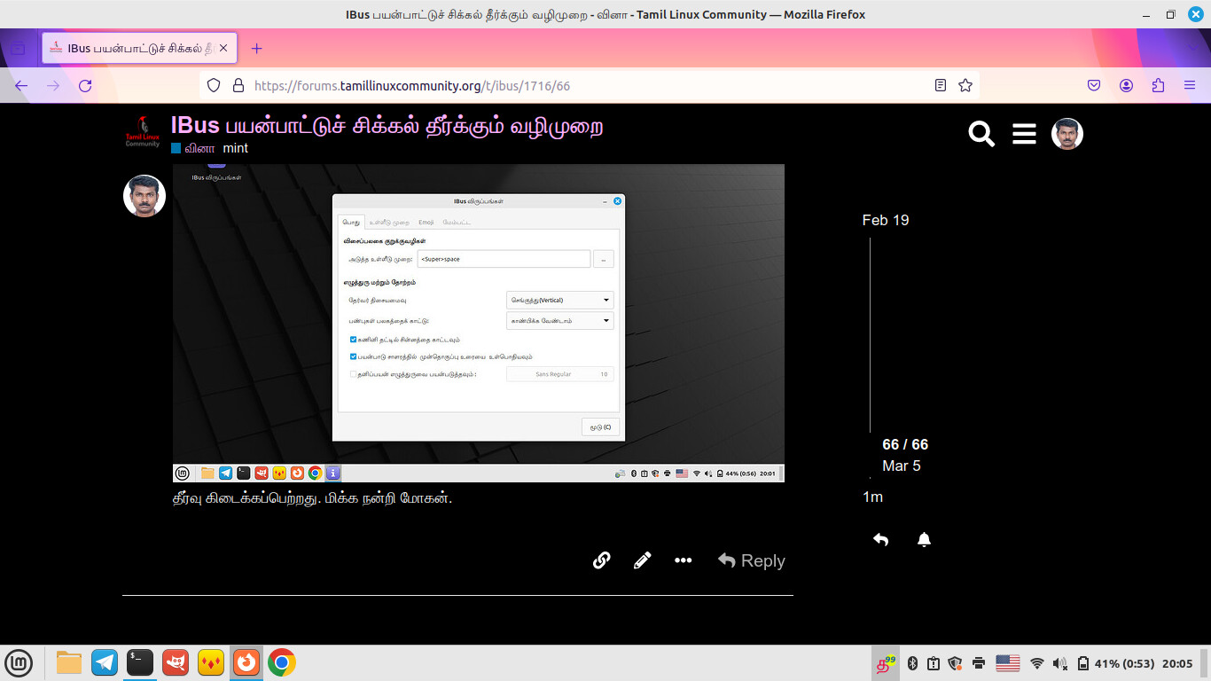Screen dimensions: 1211x681
Task: Open a new browser tab
Action: [257, 48]
